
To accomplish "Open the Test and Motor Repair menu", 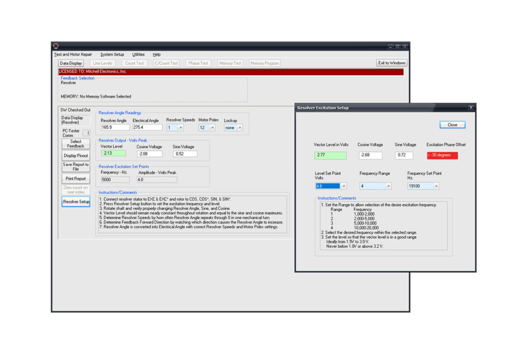I will (x=73, y=54).
